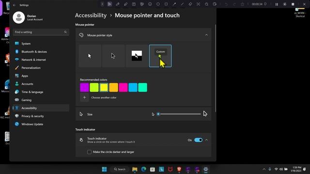
Task: Pick the blue recommended color
Action: (x=133, y=87)
